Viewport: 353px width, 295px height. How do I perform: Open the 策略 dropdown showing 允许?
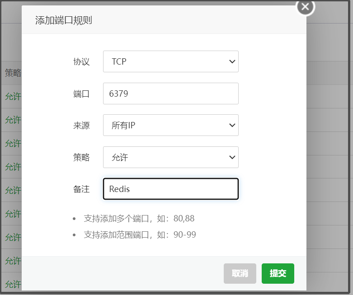tap(170, 157)
